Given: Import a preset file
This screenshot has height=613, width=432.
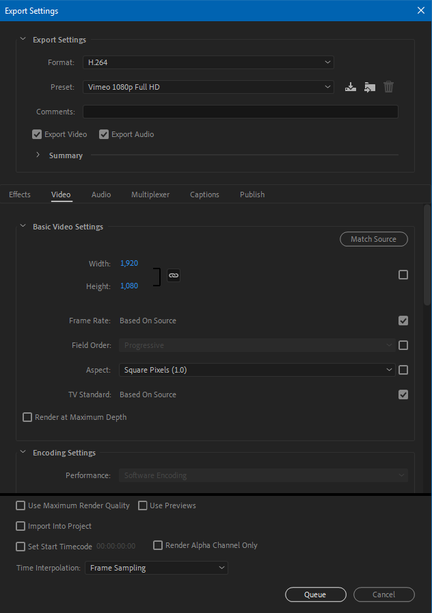Looking at the screenshot, I should (370, 87).
